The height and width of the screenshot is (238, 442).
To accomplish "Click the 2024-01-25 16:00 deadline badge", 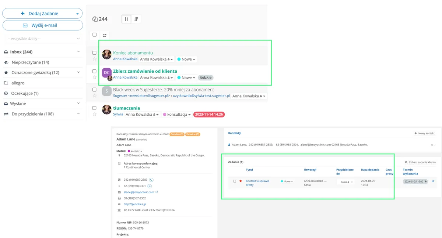I will pos(415,181).
